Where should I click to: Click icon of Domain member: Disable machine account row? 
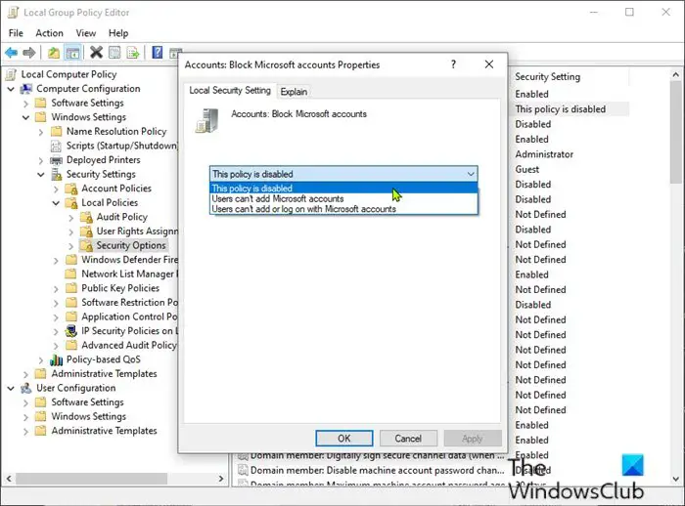tap(242, 470)
